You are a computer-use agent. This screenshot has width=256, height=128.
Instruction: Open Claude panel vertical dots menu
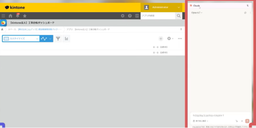click(250, 13)
